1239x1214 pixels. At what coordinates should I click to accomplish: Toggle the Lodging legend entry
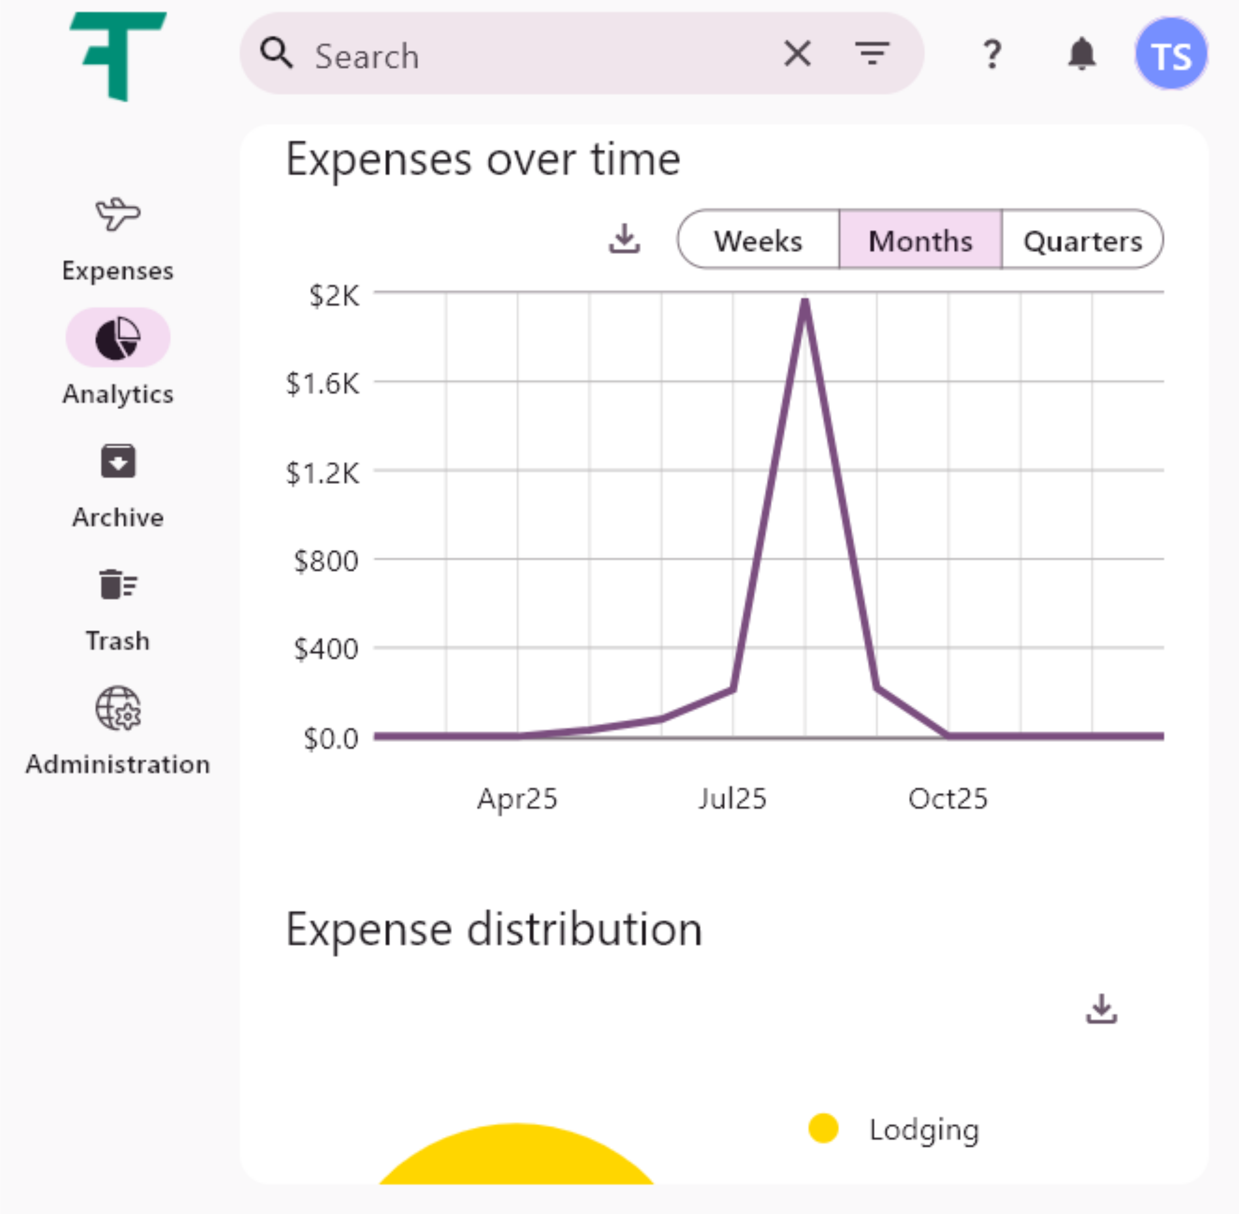pos(924,1129)
